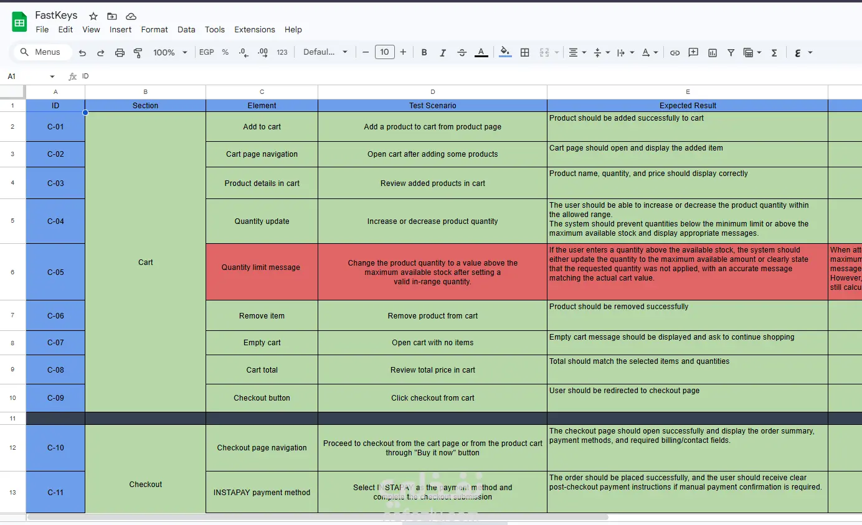Open the Data menu
862x525 pixels.
pyautogui.click(x=186, y=29)
